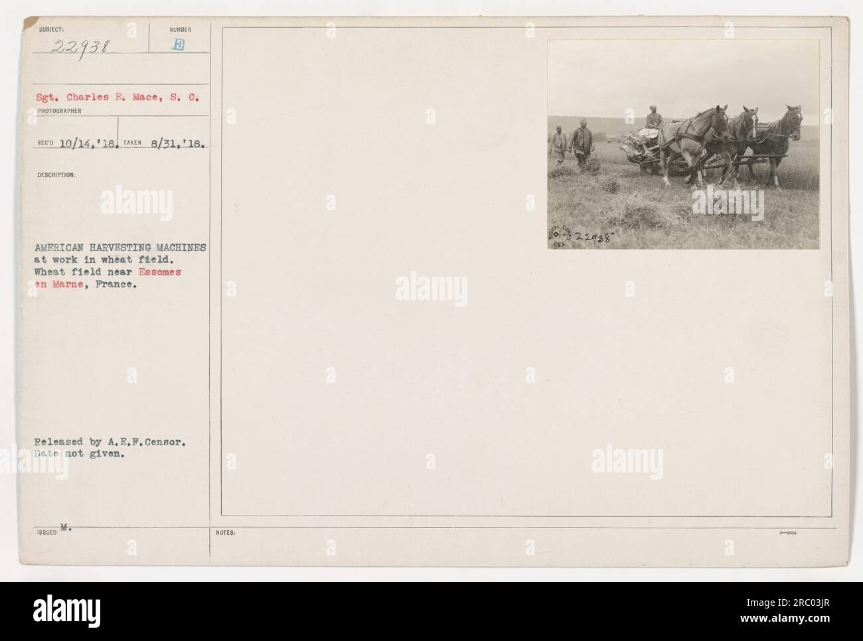Click the handwritten 22938 on the photo

[x=594, y=237]
